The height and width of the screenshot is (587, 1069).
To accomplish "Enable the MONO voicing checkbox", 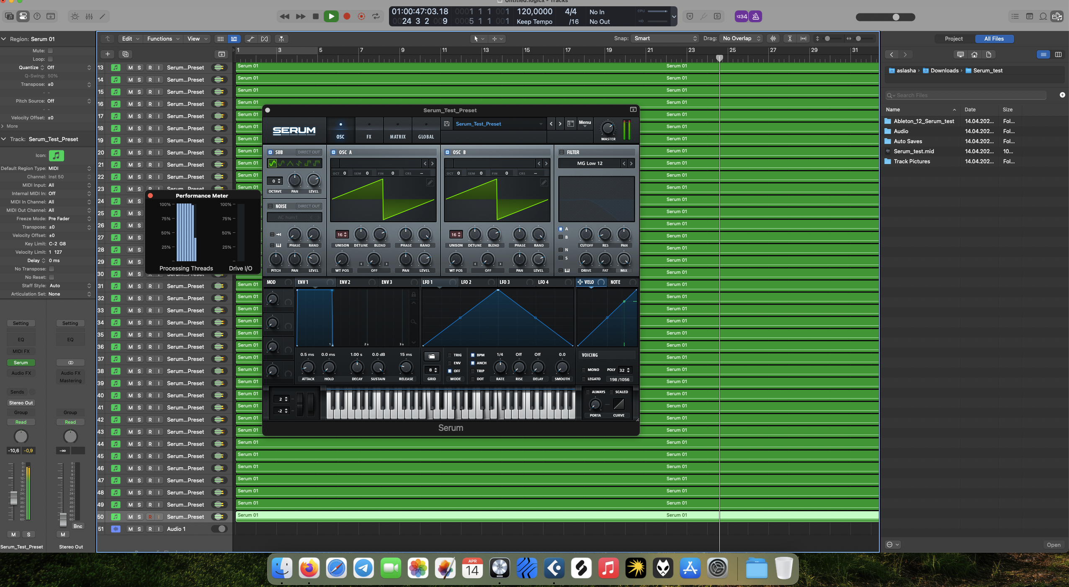I will click(x=584, y=370).
